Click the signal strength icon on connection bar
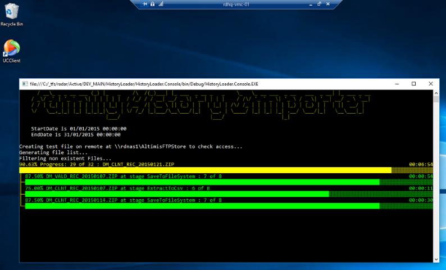The height and width of the screenshot is (270, 446). [161, 4]
